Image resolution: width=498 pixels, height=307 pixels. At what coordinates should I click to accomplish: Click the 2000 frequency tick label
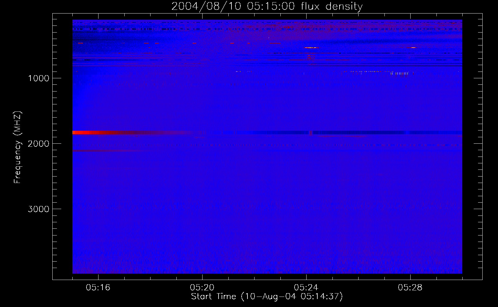point(38,144)
